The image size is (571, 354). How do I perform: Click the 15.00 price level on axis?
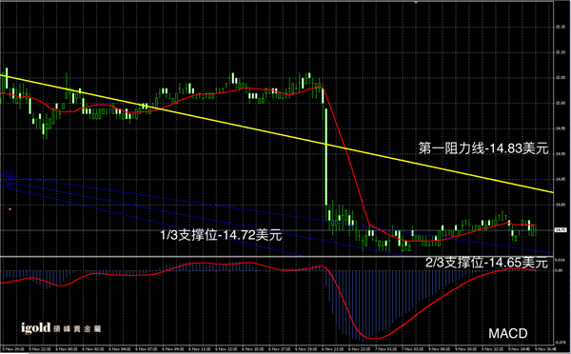[561, 103]
